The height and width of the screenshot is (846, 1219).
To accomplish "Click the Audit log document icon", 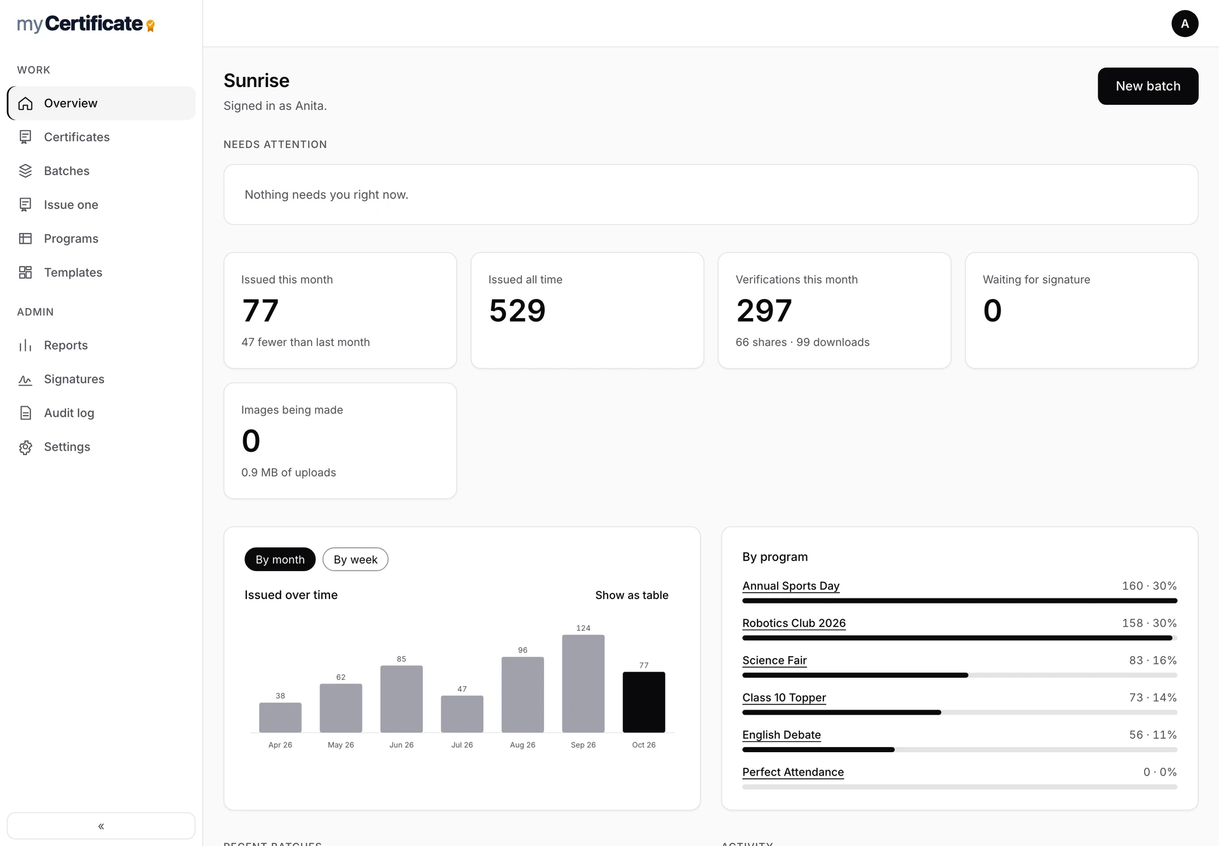I will pos(25,413).
